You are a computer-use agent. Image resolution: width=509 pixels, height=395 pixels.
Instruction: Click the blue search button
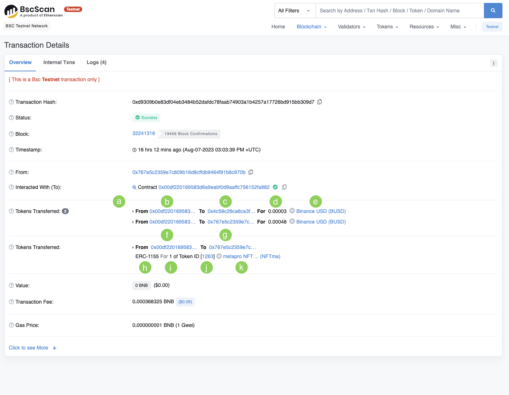click(x=493, y=11)
